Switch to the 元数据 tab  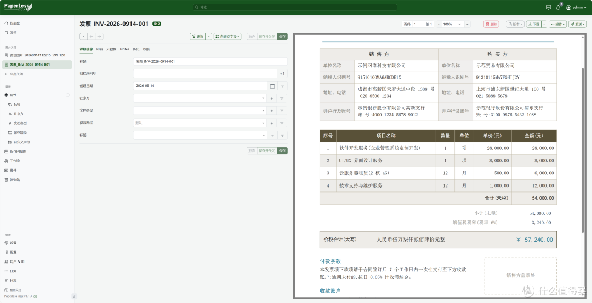tap(112, 49)
